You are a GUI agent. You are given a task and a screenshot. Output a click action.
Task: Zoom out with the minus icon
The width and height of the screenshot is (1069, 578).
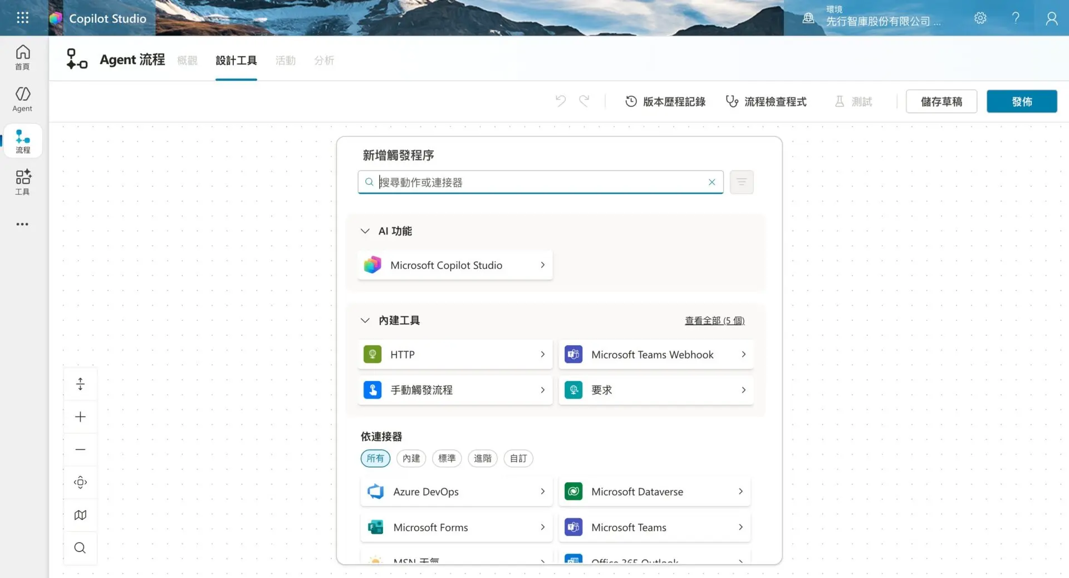click(x=80, y=449)
